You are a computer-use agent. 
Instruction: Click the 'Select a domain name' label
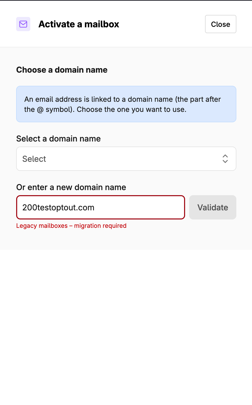click(58, 139)
